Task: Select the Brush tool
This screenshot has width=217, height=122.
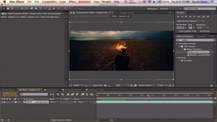Action: click(45, 8)
